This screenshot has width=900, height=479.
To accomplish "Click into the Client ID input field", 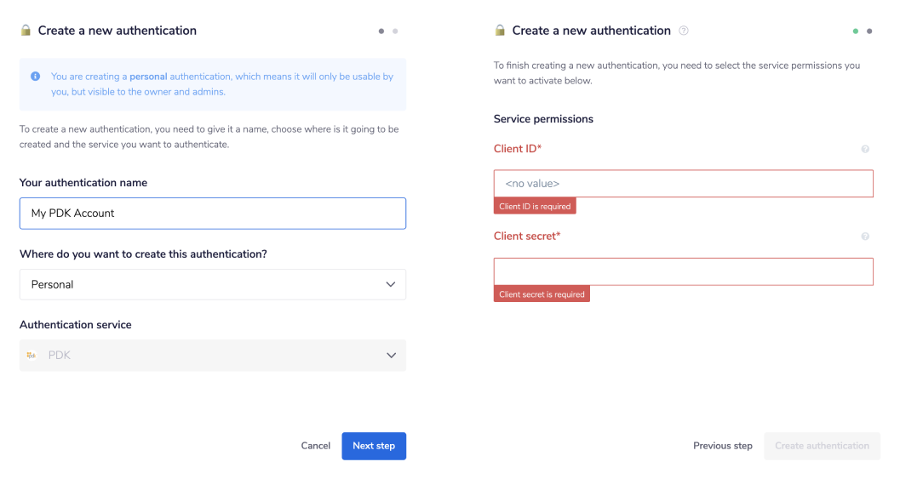I will pyautogui.click(x=683, y=184).
